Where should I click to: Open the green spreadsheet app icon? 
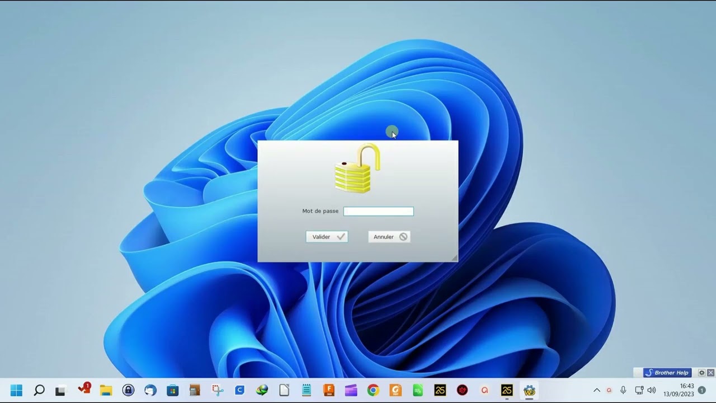coord(418,390)
